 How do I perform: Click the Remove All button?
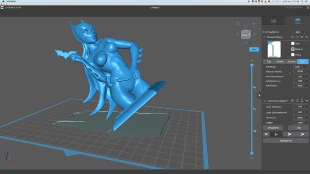point(286,141)
